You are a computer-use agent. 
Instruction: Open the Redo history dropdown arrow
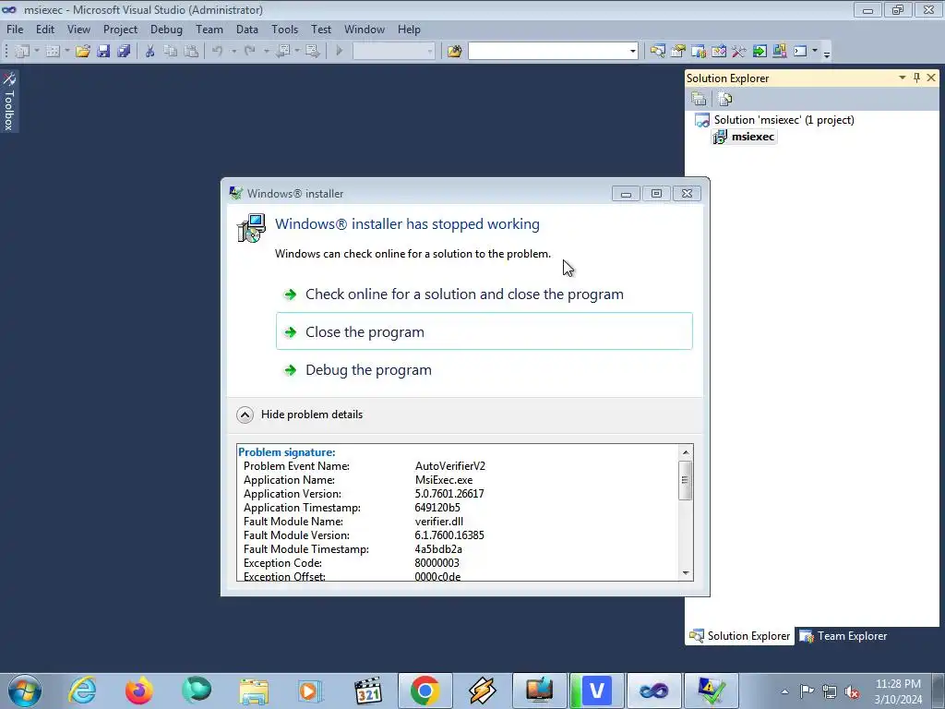[x=266, y=52]
